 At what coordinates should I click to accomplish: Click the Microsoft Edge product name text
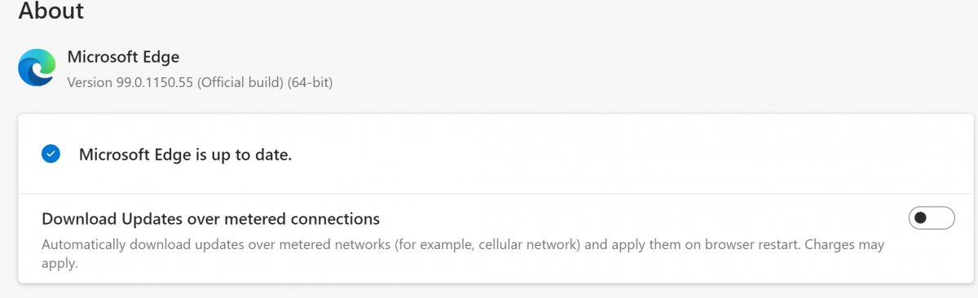(x=123, y=57)
